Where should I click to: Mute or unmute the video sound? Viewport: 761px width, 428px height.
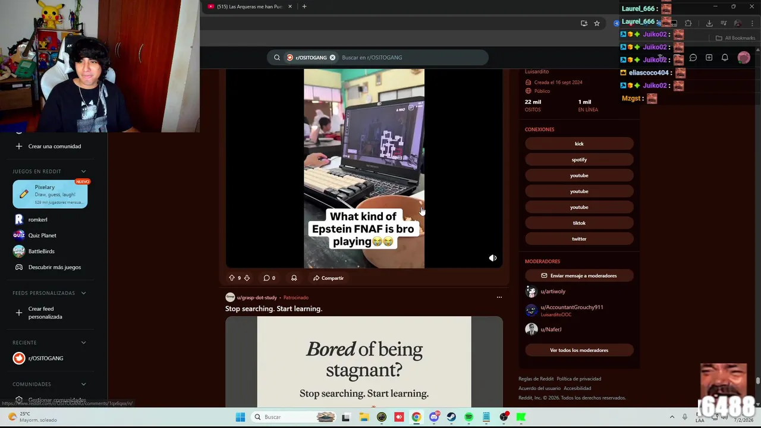[492, 258]
